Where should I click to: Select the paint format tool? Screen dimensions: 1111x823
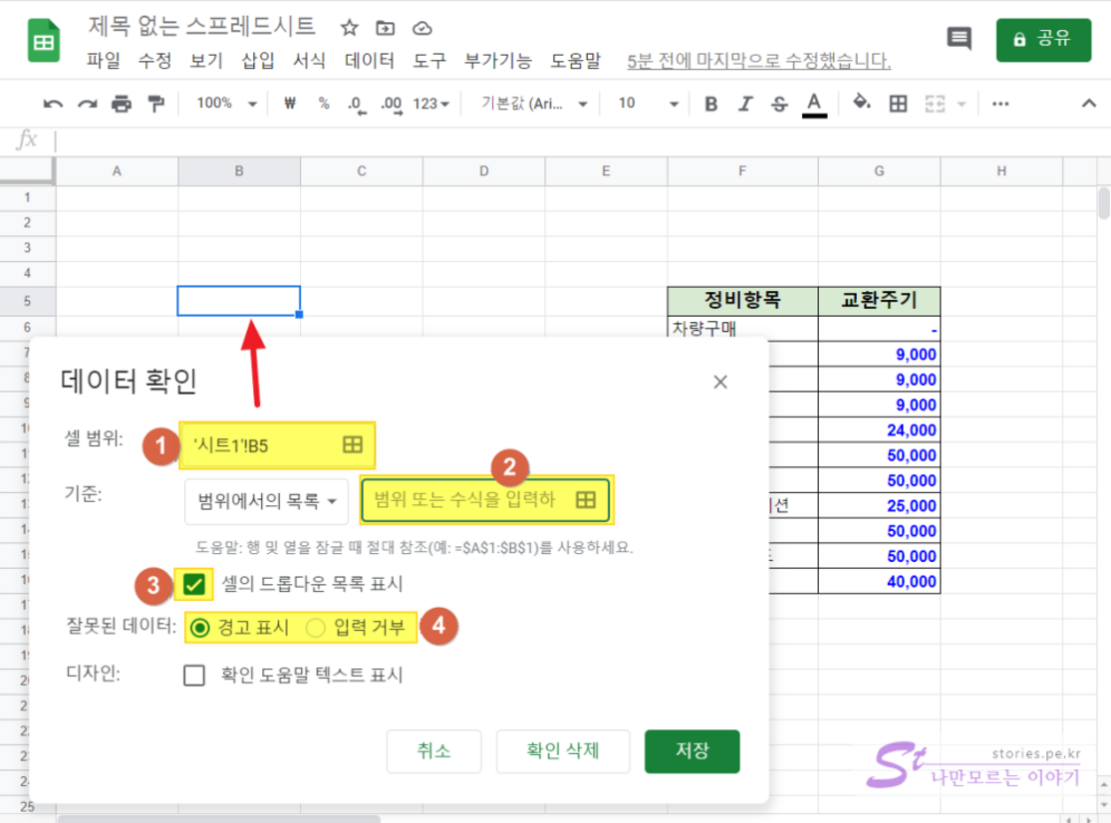tap(154, 104)
